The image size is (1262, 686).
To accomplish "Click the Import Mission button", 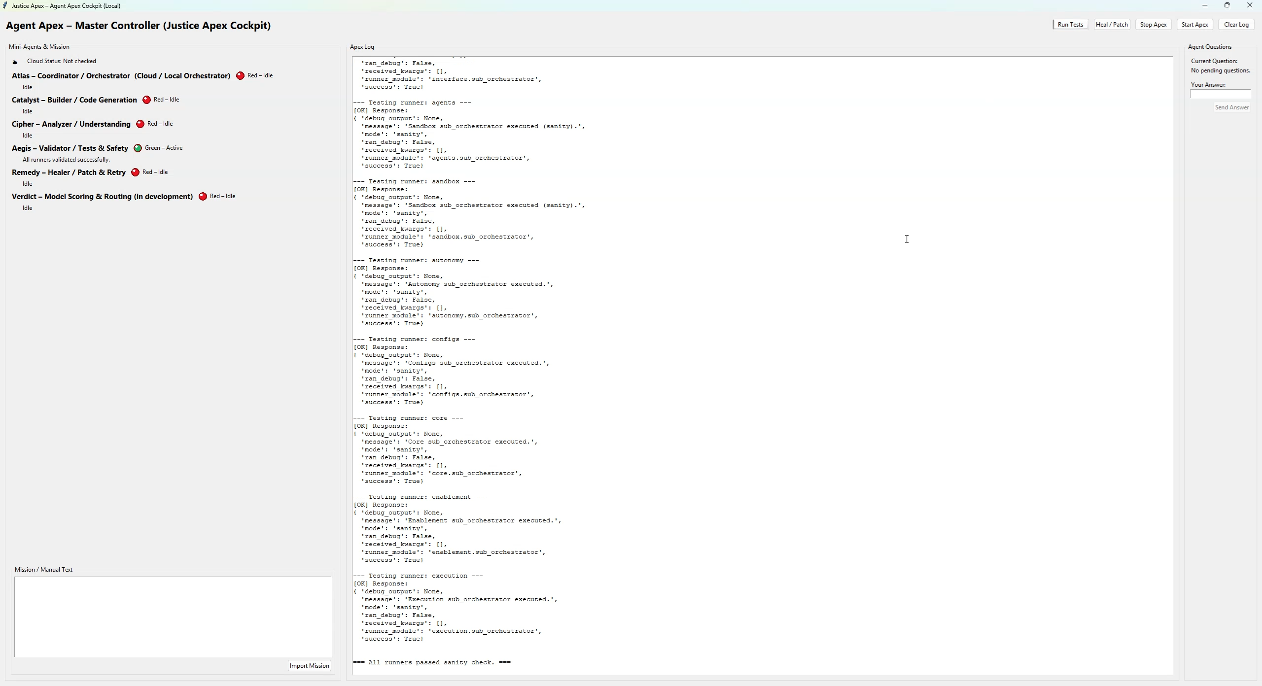I will 309,666.
